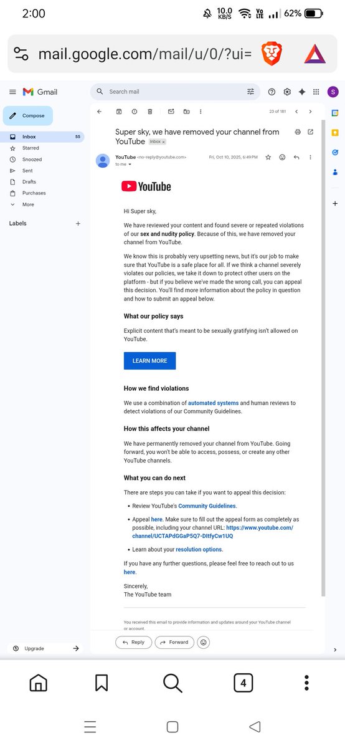Star the YouTube email
Viewport: 345px width, 748px height.
click(268, 157)
